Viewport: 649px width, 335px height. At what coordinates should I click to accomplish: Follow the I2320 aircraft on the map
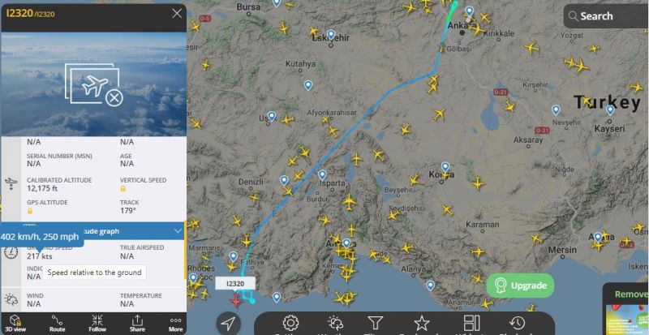pyautogui.click(x=97, y=323)
